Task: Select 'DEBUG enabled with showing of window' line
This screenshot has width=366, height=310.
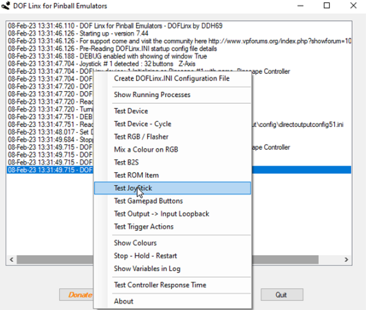Action: (x=179, y=56)
